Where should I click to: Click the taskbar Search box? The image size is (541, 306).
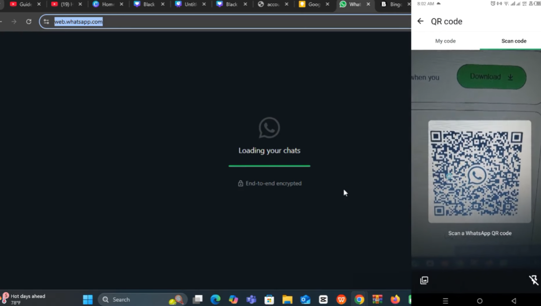click(x=143, y=300)
